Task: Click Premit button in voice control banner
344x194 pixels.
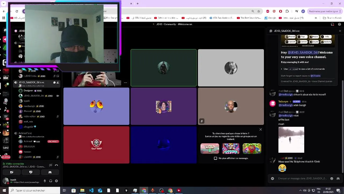Action: [x=291, y=37]
